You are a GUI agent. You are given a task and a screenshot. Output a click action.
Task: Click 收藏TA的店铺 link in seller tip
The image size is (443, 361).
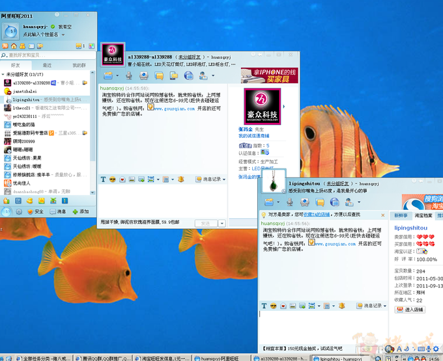point(317,215)
